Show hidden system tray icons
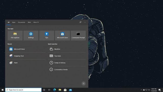Screen dimensions: 163x92 (141, 90)
